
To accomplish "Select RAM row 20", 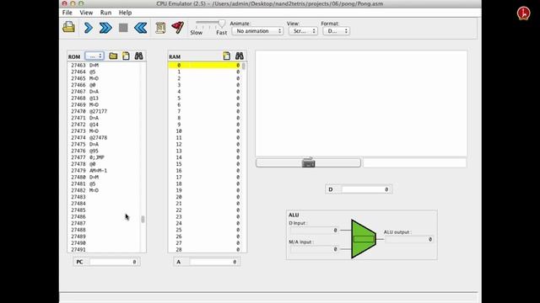I will [x=205, y=197].
